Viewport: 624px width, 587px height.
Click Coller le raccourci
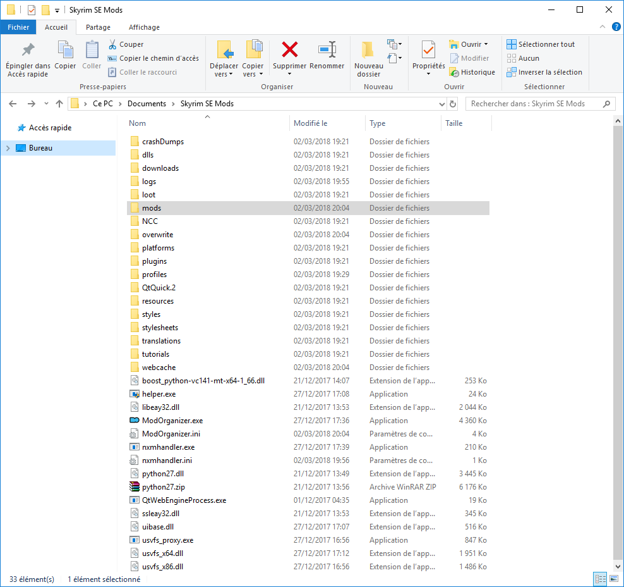tap(143, 72)
